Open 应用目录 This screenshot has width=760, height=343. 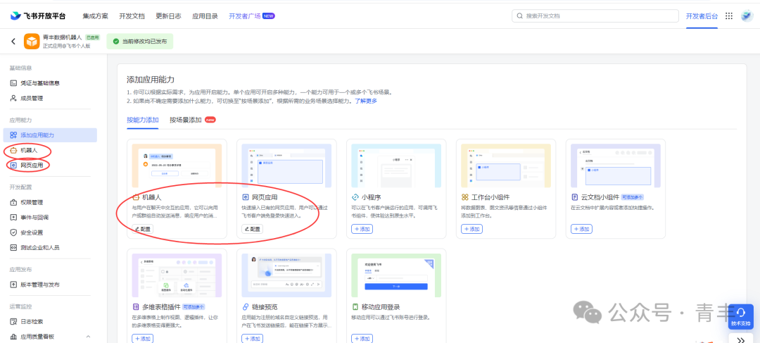click(x=205, y=16)
